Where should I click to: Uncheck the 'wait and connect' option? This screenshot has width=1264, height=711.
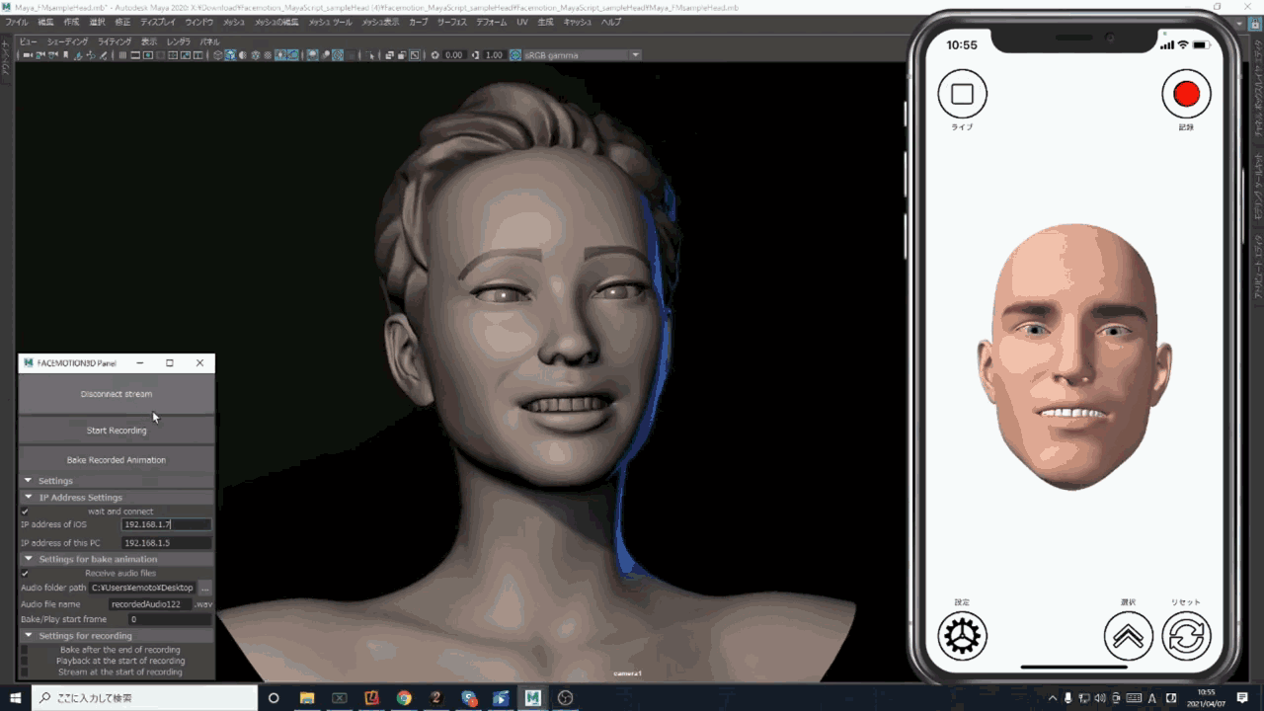point(24,511)
